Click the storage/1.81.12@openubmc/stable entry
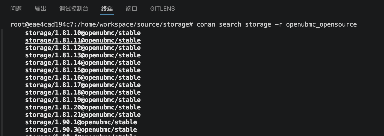Screen dimensions: 384x136 [x=83, y=48]
